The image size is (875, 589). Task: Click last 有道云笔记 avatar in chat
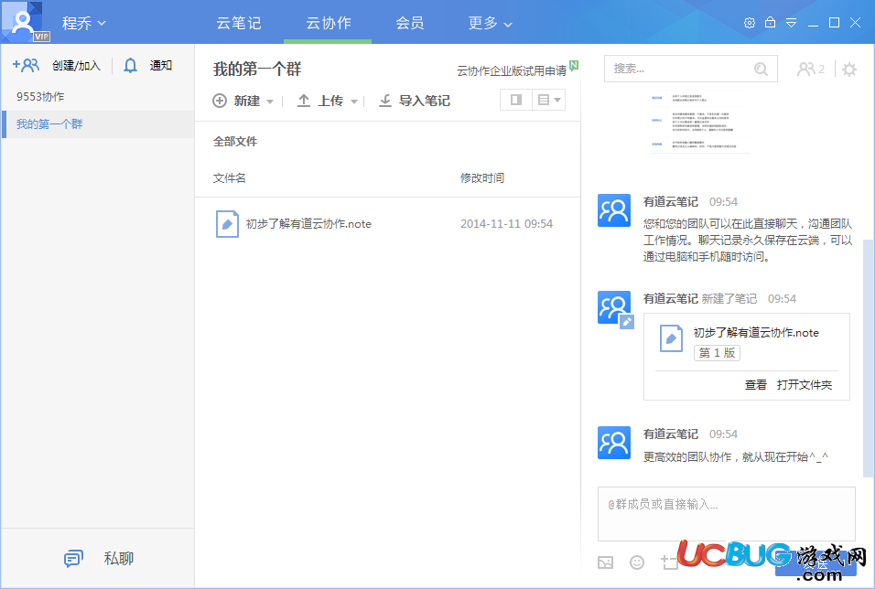[x=614, y=443]
